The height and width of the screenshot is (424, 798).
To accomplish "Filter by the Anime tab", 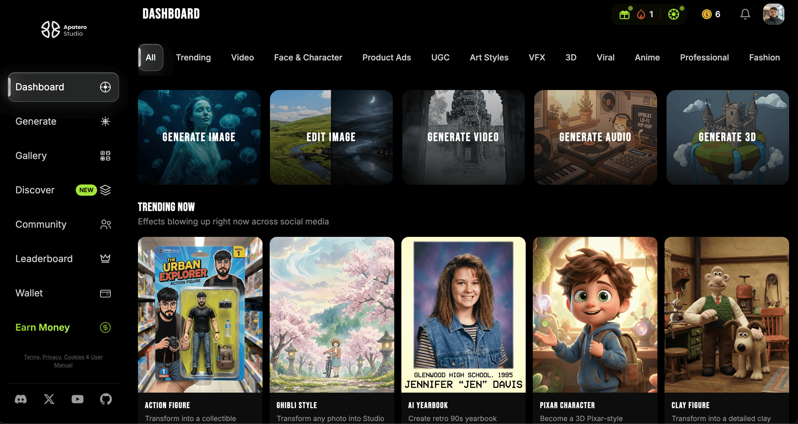I will pos(647,57).
